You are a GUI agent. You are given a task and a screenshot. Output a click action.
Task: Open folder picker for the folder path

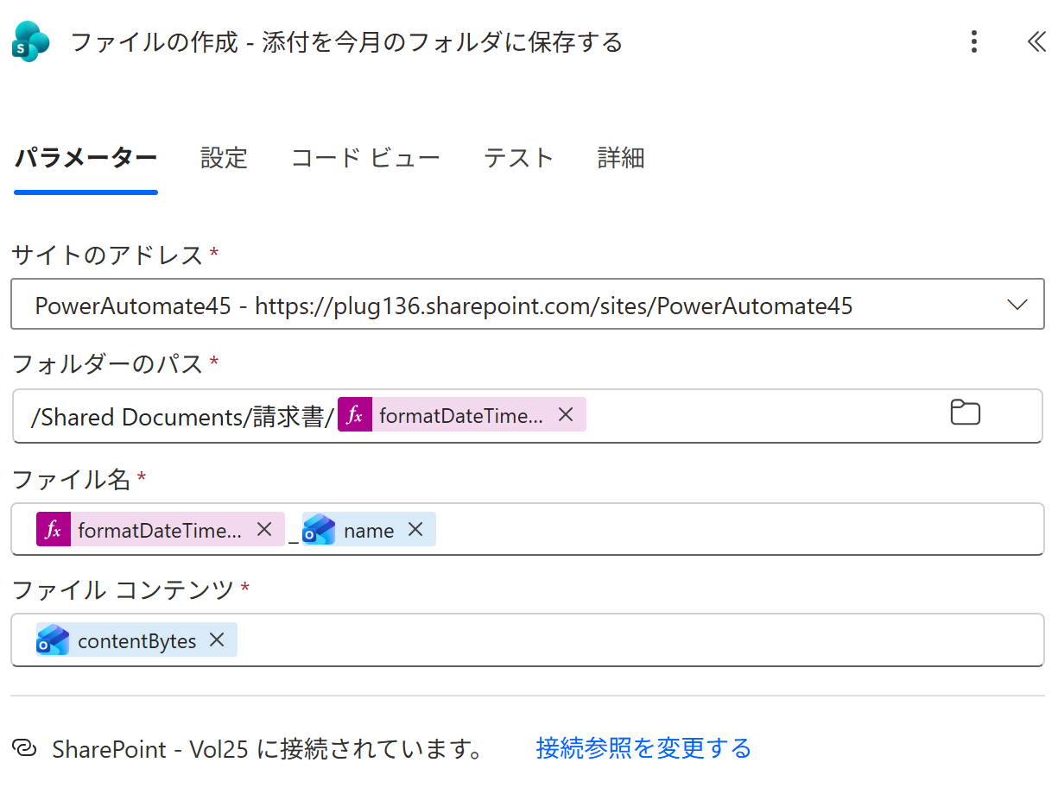coord(965,413)
